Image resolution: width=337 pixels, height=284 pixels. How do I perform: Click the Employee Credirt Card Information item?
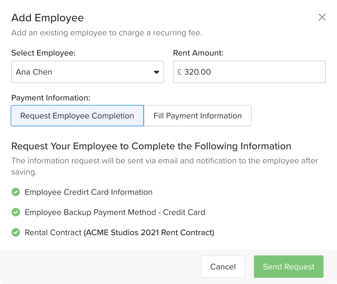point(88,192)
